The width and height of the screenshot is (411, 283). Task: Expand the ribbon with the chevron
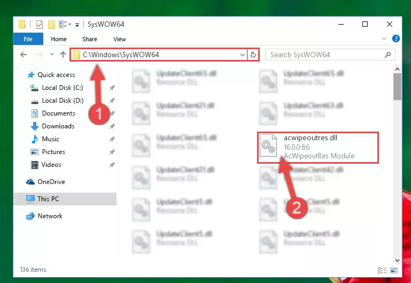pos(384,39)
